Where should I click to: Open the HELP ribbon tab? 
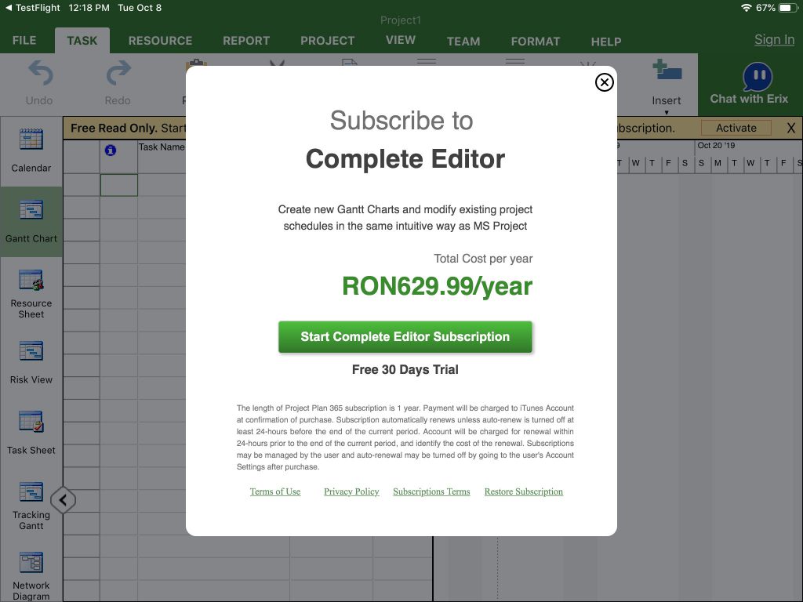click(x=605, y=41)
